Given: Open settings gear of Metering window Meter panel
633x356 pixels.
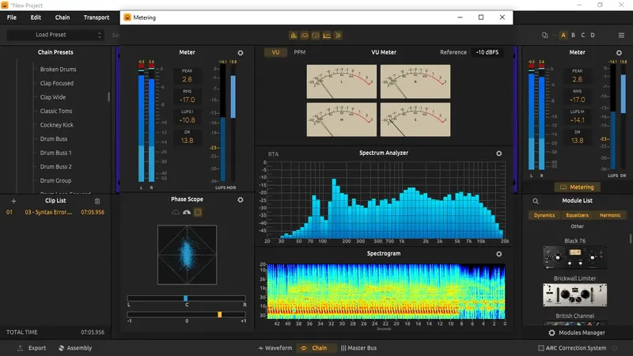Looking at the screenshot, I should tap(241, 53).
